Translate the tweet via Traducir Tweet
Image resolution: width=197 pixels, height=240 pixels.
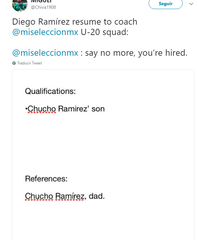[30, 63]
